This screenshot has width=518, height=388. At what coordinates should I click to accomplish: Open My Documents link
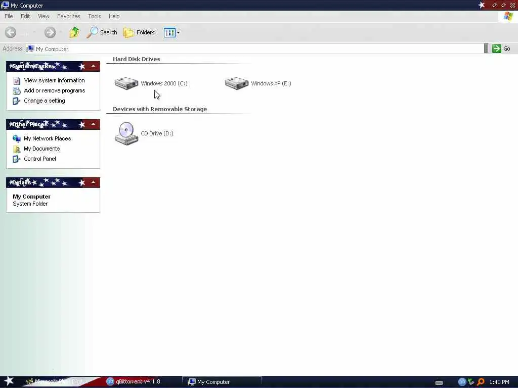pyautogui.click(x=41, y=149)
